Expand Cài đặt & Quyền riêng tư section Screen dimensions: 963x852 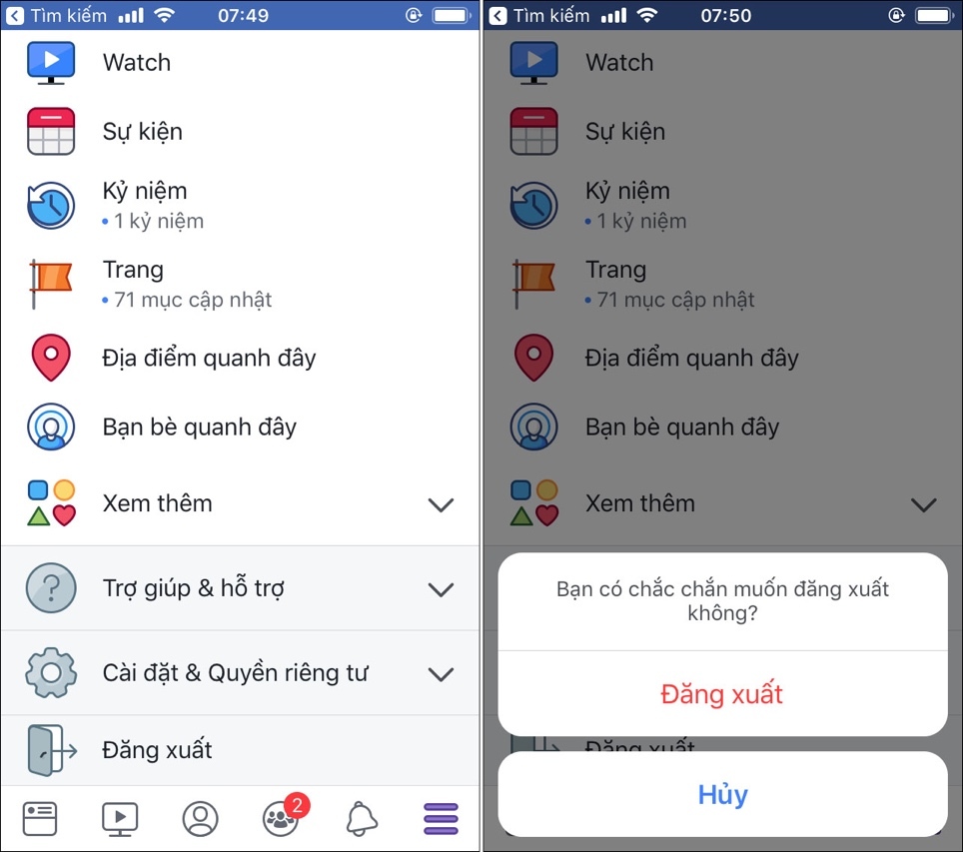click(x=240, y=673)
